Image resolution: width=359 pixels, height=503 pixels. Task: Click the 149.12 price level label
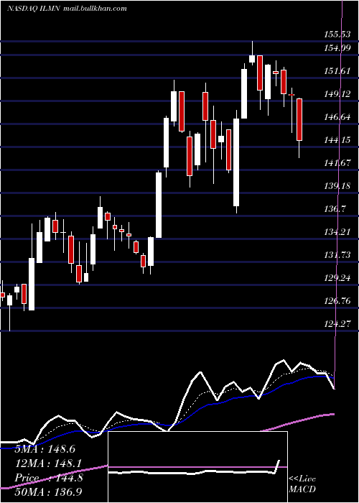pyautogui.click(x=337, y=94)
